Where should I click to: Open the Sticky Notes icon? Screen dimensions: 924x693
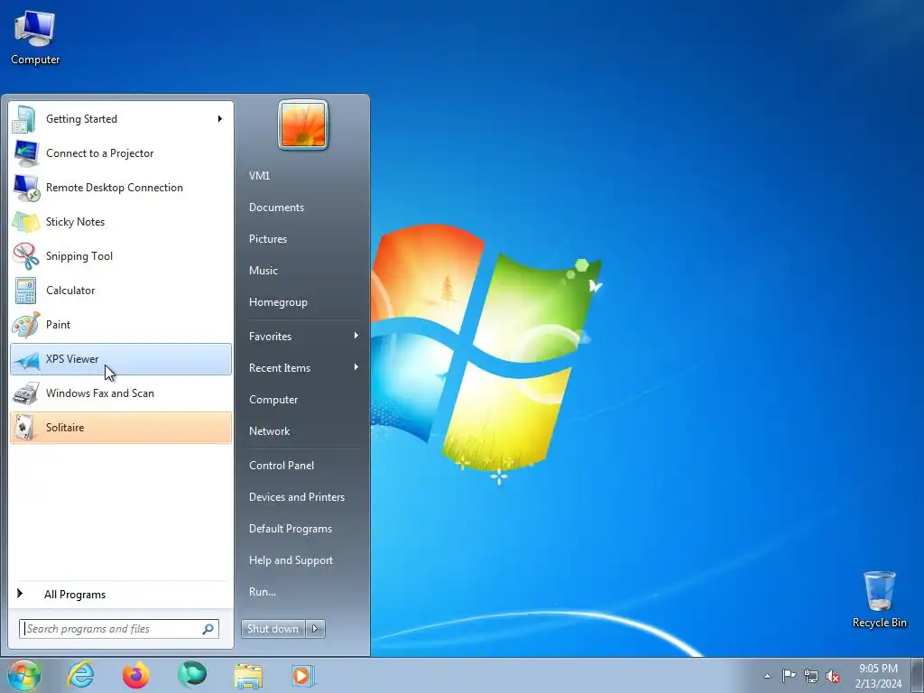[25, 222]
